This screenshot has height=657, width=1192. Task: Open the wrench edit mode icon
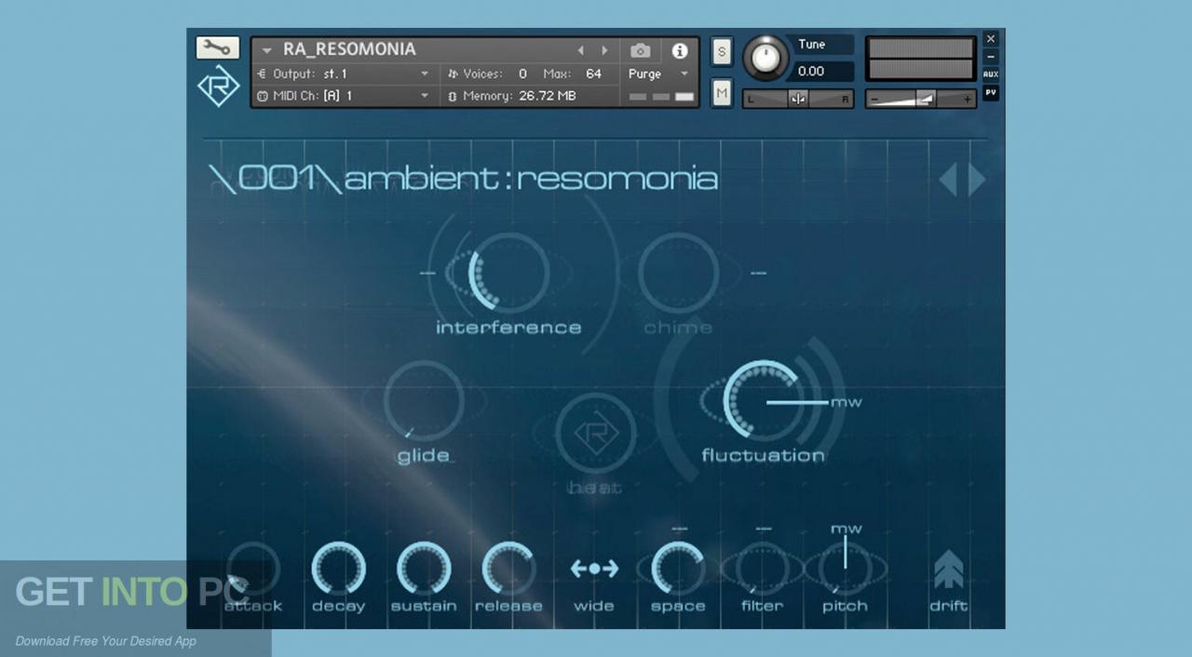[218, 47]
